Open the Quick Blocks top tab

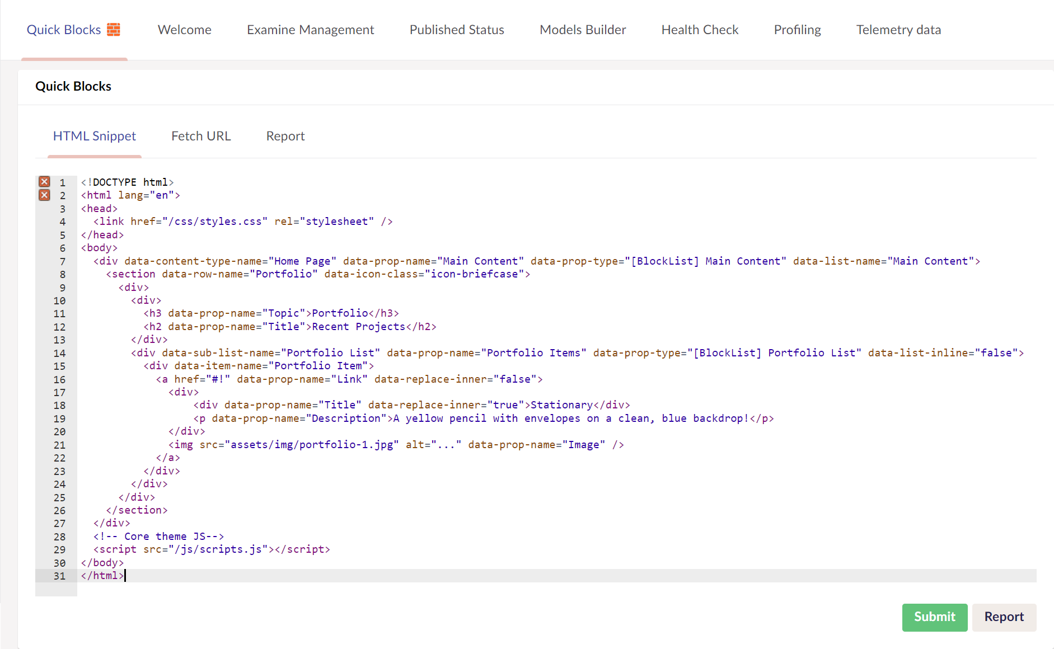click(x=74, y=30)
